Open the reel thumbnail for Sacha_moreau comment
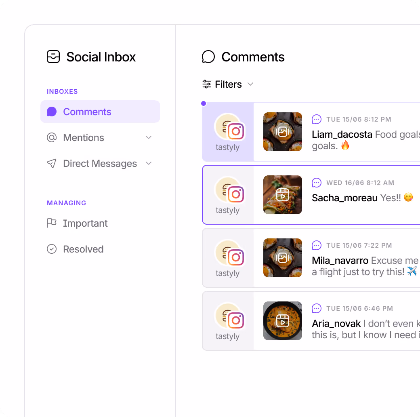 (283, 195)
